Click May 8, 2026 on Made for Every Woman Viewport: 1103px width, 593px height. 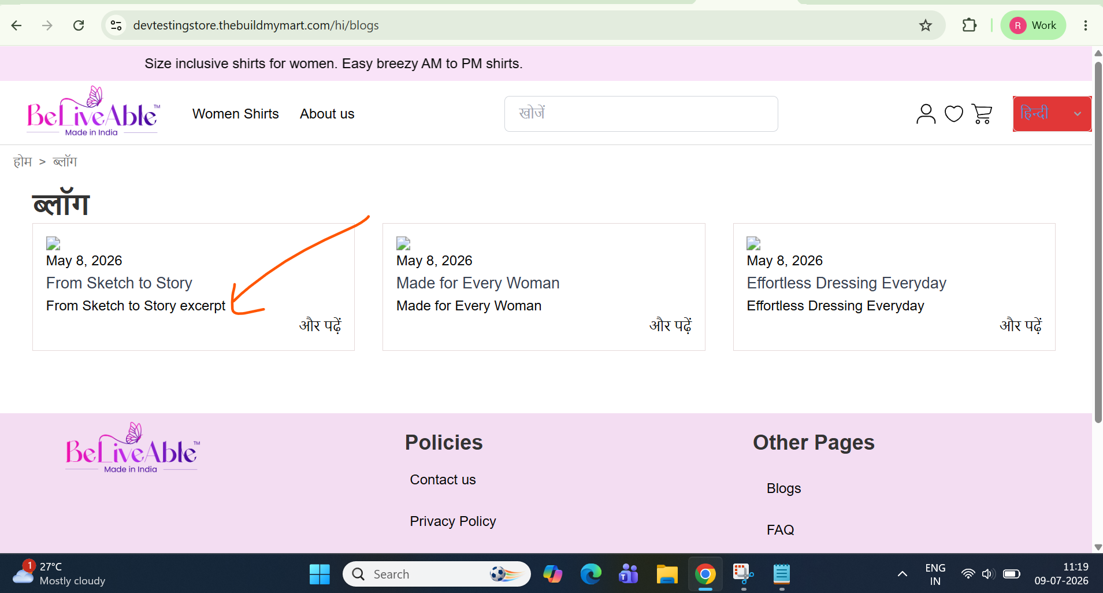click(x=434, y=261)
